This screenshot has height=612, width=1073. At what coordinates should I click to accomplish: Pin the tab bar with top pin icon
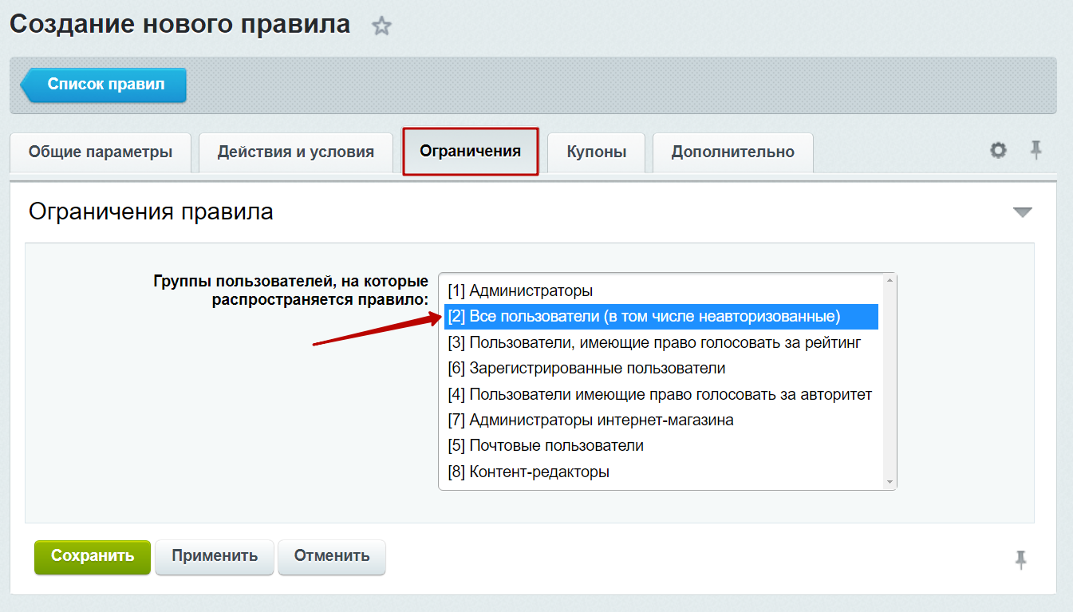pos(1036,150)
